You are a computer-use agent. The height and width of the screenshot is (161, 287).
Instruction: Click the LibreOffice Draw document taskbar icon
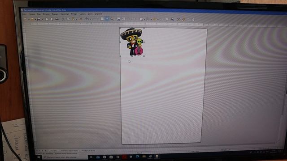[157, 156]
